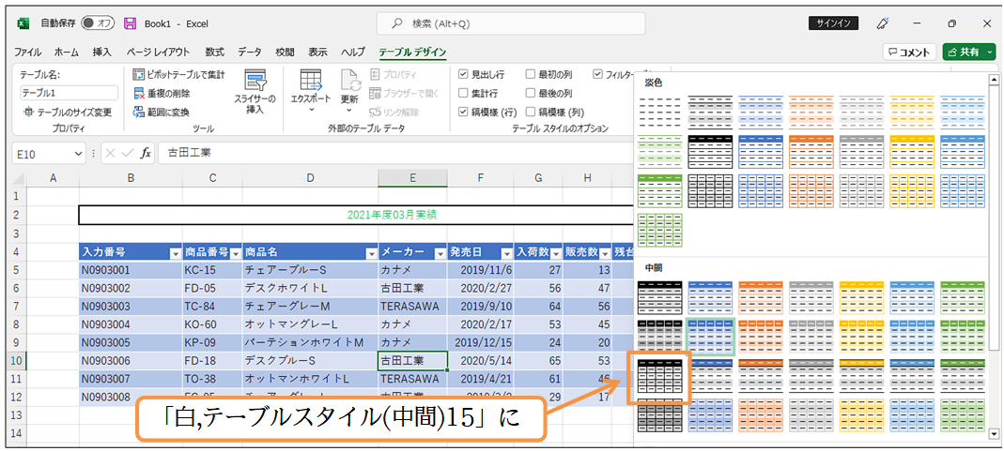Toggle the AutoSave (自動保存) switch

[x=98, y=23]
